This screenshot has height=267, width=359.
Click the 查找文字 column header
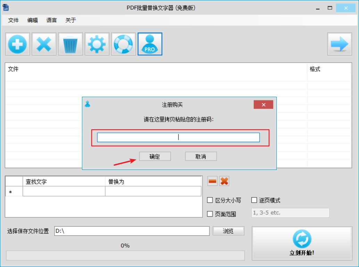[x=64, y=181]
